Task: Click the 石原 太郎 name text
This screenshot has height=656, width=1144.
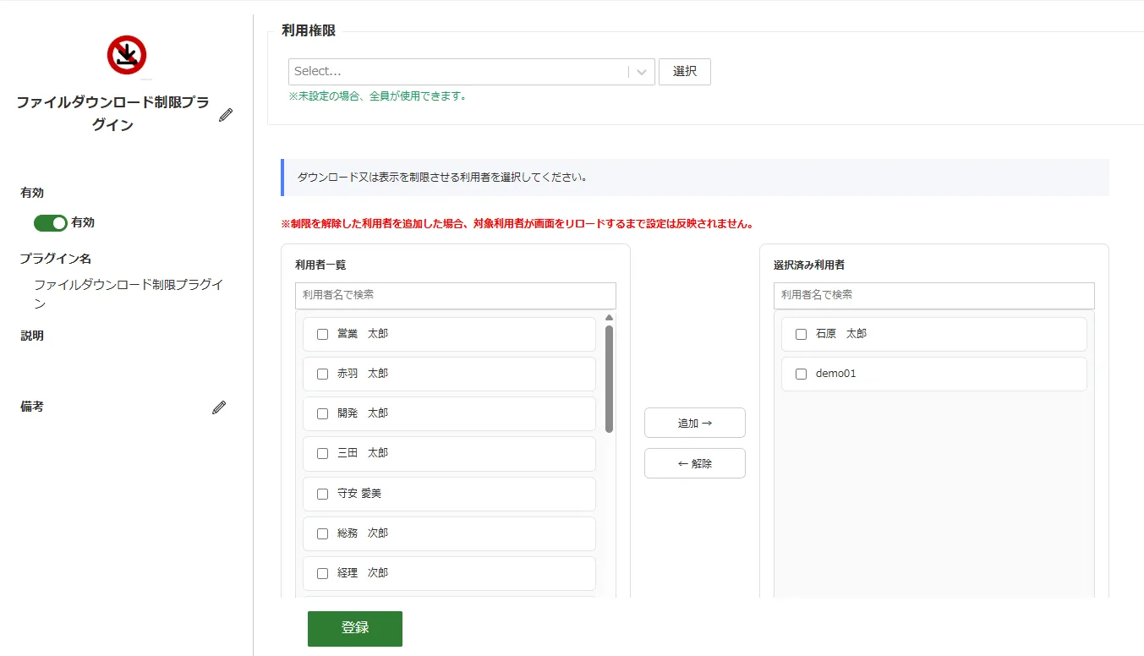Action: coord(841,334)
